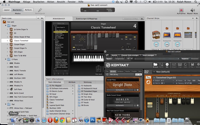Open Upright Piano Instruments button
This screenshot has width=200, height=125.
[120, 90]
